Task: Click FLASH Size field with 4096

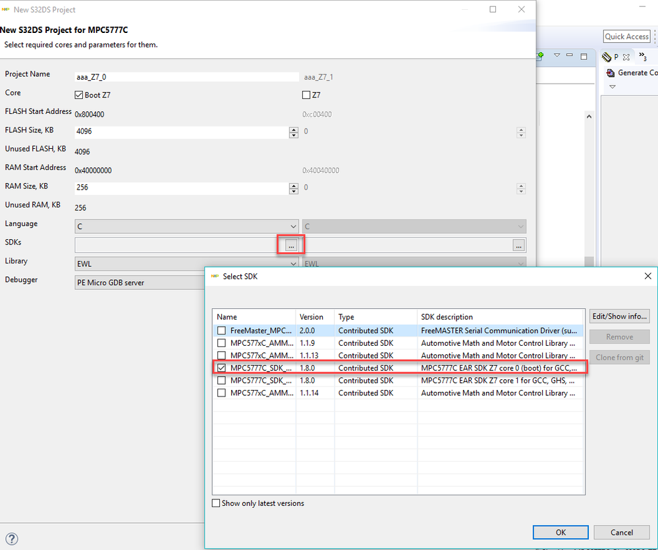Action: (x=182, y=132)
